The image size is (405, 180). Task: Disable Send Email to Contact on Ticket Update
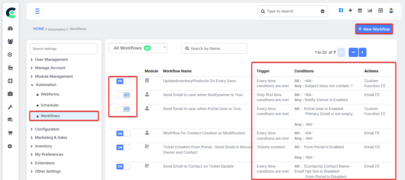pyautogui.click(x=123, y=167)
